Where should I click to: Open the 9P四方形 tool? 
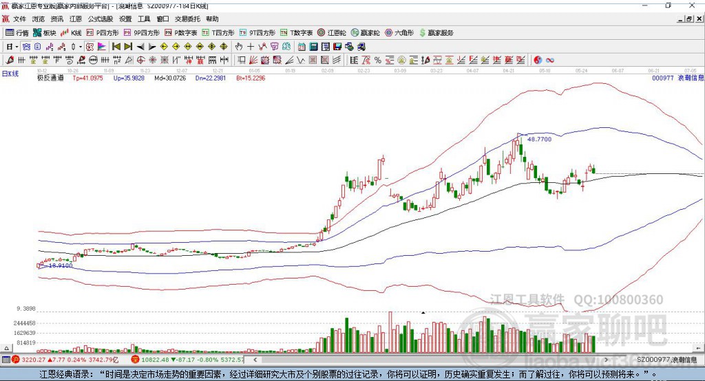[142, 33]
